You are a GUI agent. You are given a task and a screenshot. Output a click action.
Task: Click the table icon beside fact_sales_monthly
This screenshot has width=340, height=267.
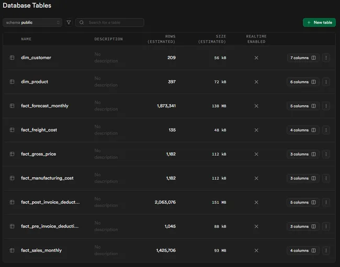12,250
